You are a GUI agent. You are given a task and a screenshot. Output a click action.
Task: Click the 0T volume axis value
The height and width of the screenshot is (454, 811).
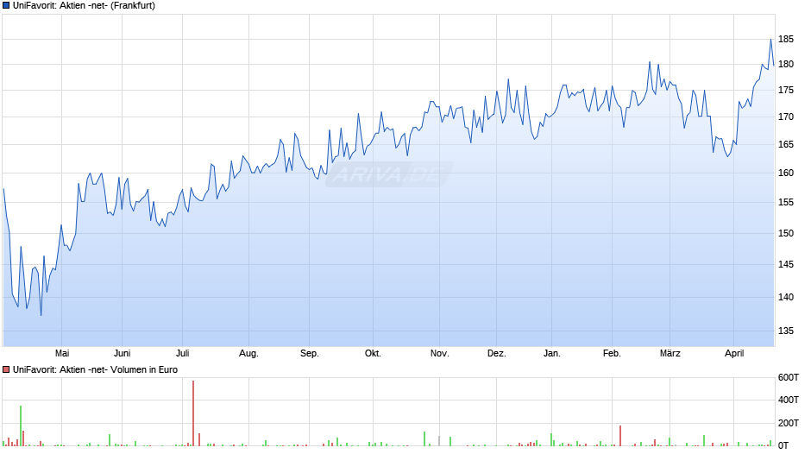pyautogui.click(x=783, y=445)
